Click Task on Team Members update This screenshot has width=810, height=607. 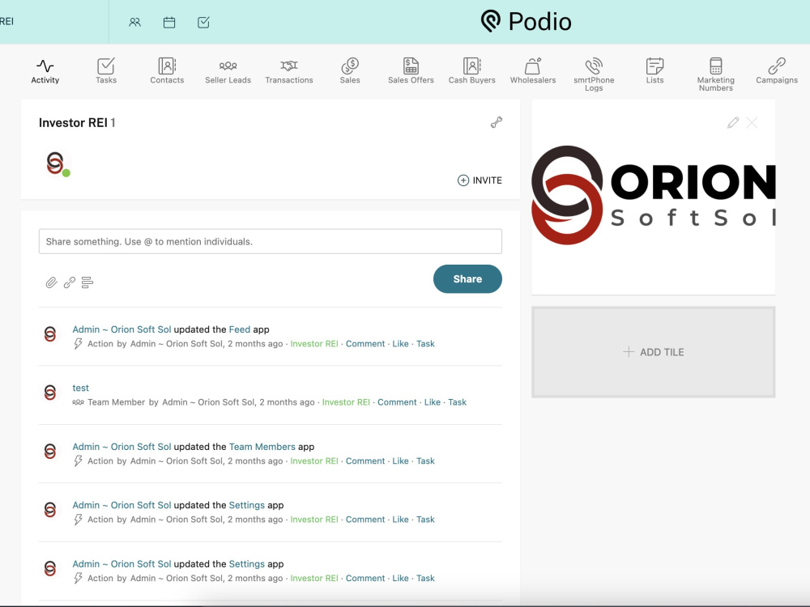pyautogui.click(x=426, y=461)
